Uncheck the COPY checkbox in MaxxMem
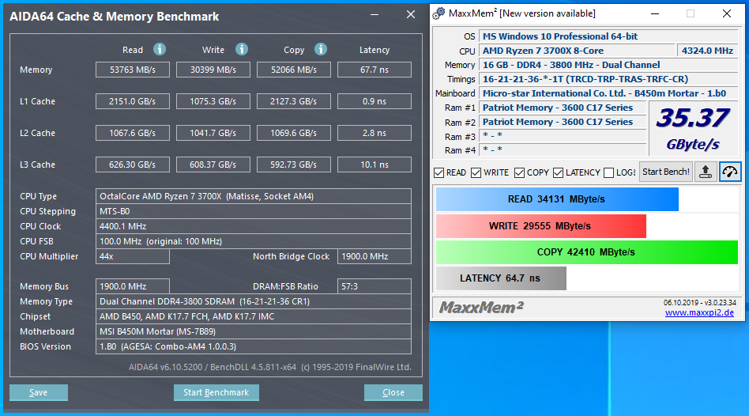Image resolution: width=749 pixels, height=416 pixels. [x=519, y=172]
